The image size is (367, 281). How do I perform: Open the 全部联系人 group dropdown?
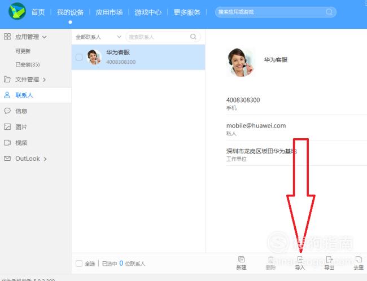[x=99, y=37]
